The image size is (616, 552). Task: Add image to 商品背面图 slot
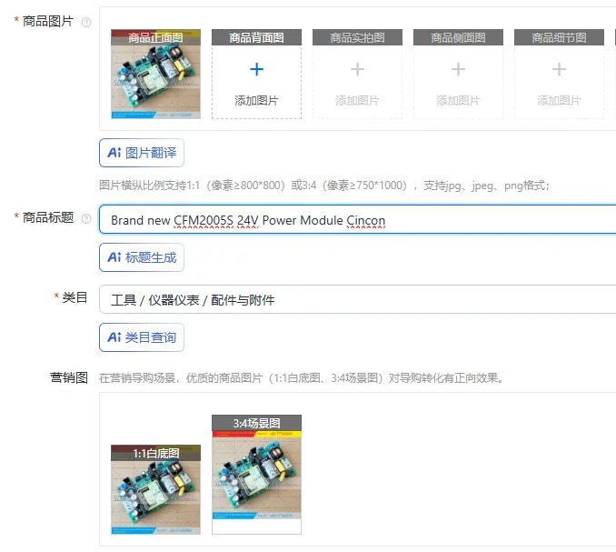click(256, 74)
